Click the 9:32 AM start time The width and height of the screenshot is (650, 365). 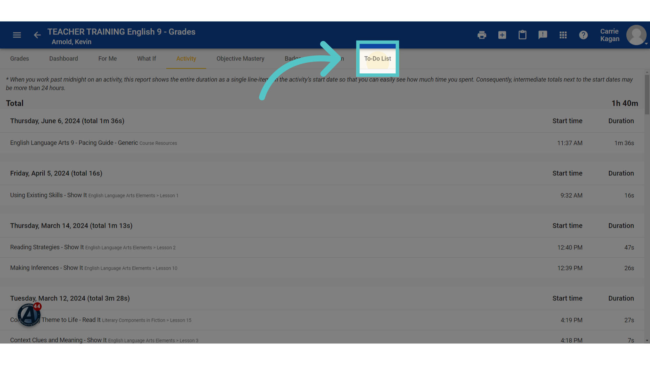click(571, 195)
